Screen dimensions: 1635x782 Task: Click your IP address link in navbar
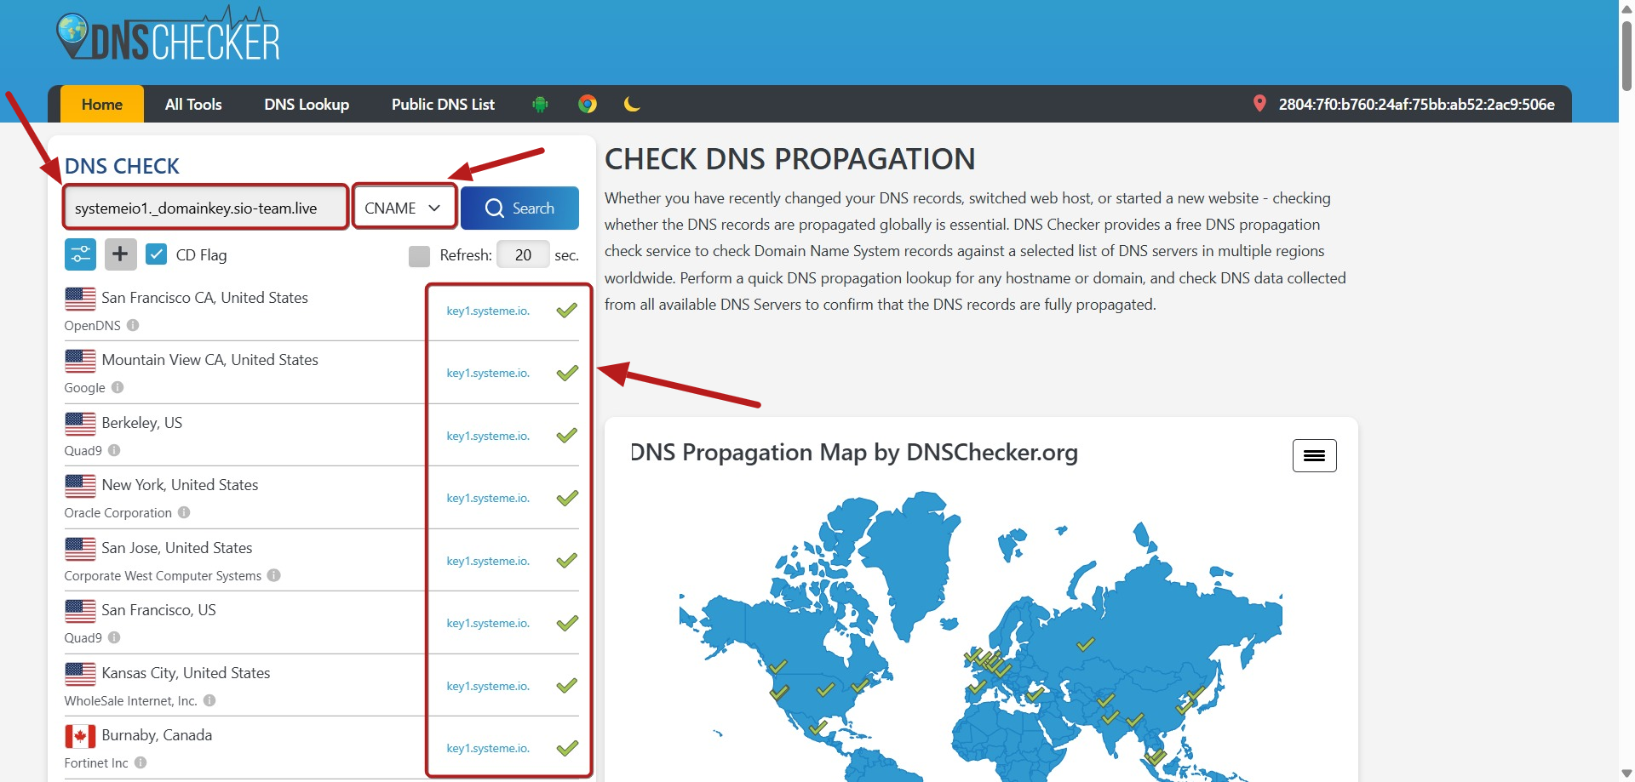pyautogui.click(x=1416, y=105)
